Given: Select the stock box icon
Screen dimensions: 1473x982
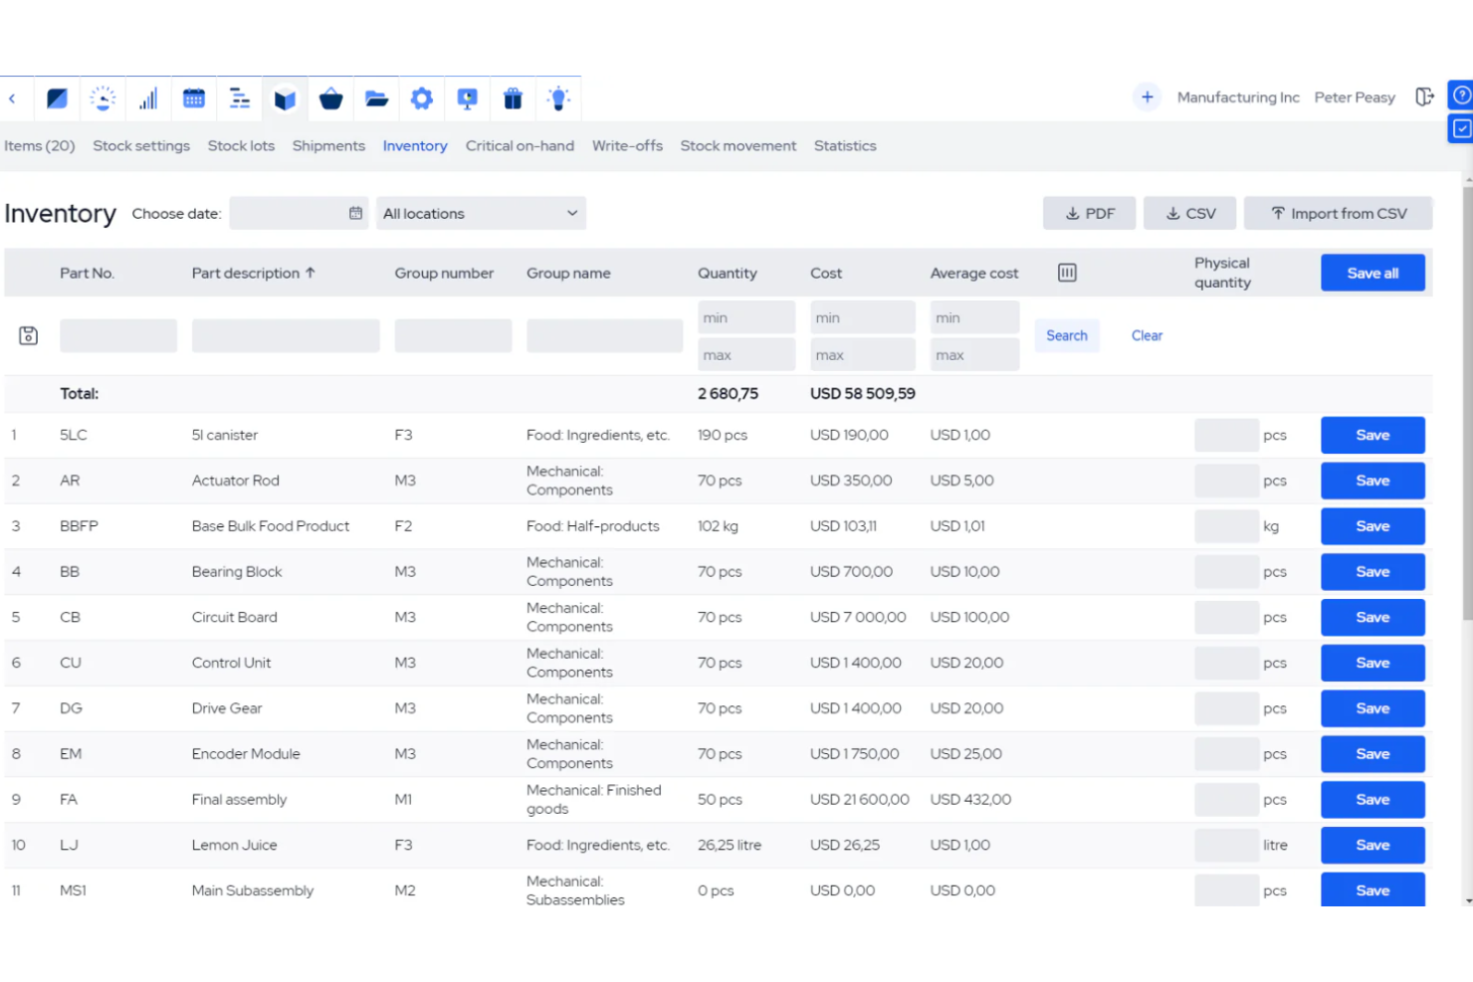Looking at the screenshot, I should point(286,98).
